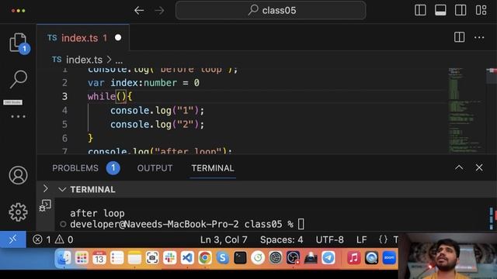Open the Manage gear icon
The height and width of the screenshot is (279, 497).
pos(18,212)
